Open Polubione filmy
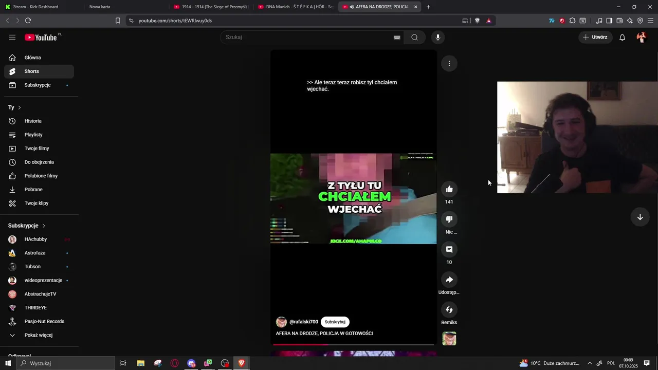 coord(39,176)
